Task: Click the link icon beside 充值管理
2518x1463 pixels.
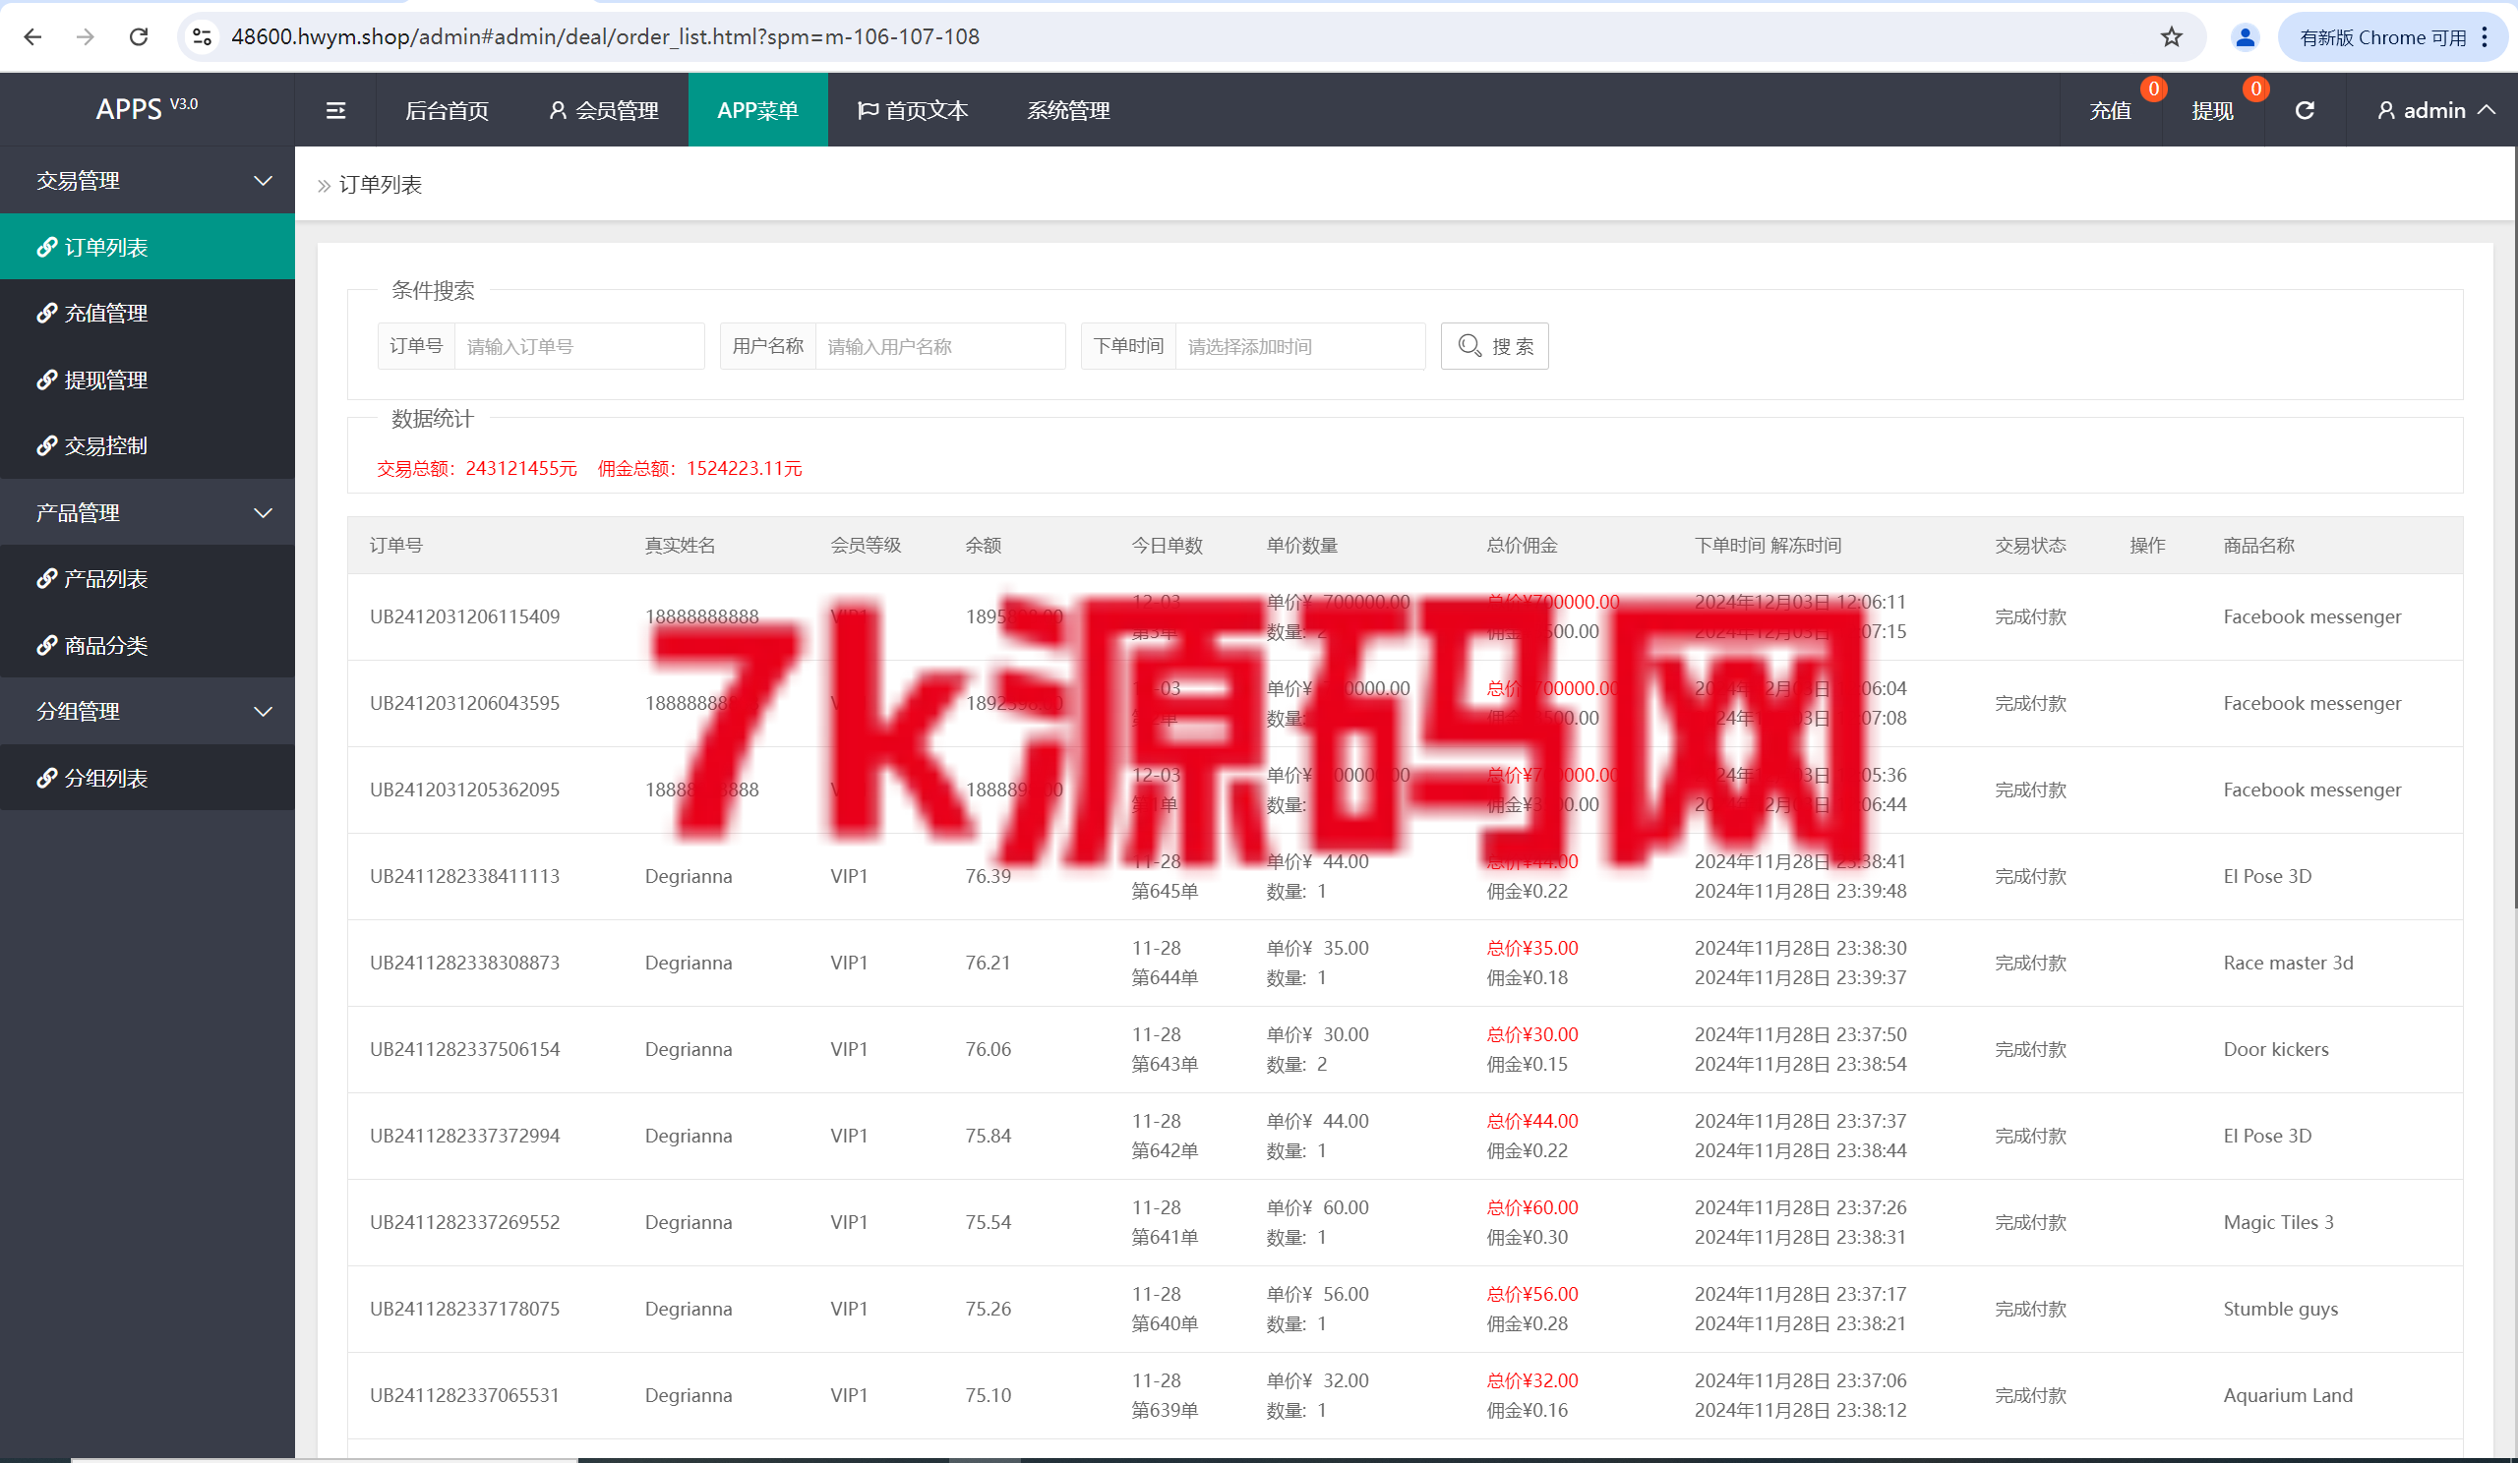Action: point(46,313)
